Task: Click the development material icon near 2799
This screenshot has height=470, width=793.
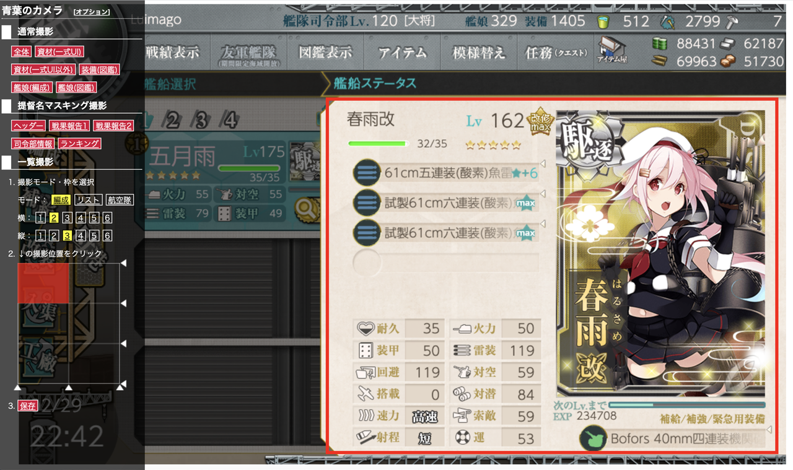Action: click(668, 22)
